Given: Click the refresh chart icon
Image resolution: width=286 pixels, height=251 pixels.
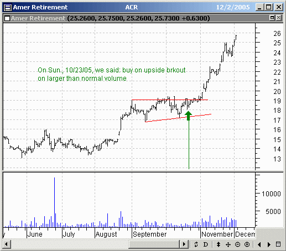Looking at the screenshot, I should coord(196,244).
